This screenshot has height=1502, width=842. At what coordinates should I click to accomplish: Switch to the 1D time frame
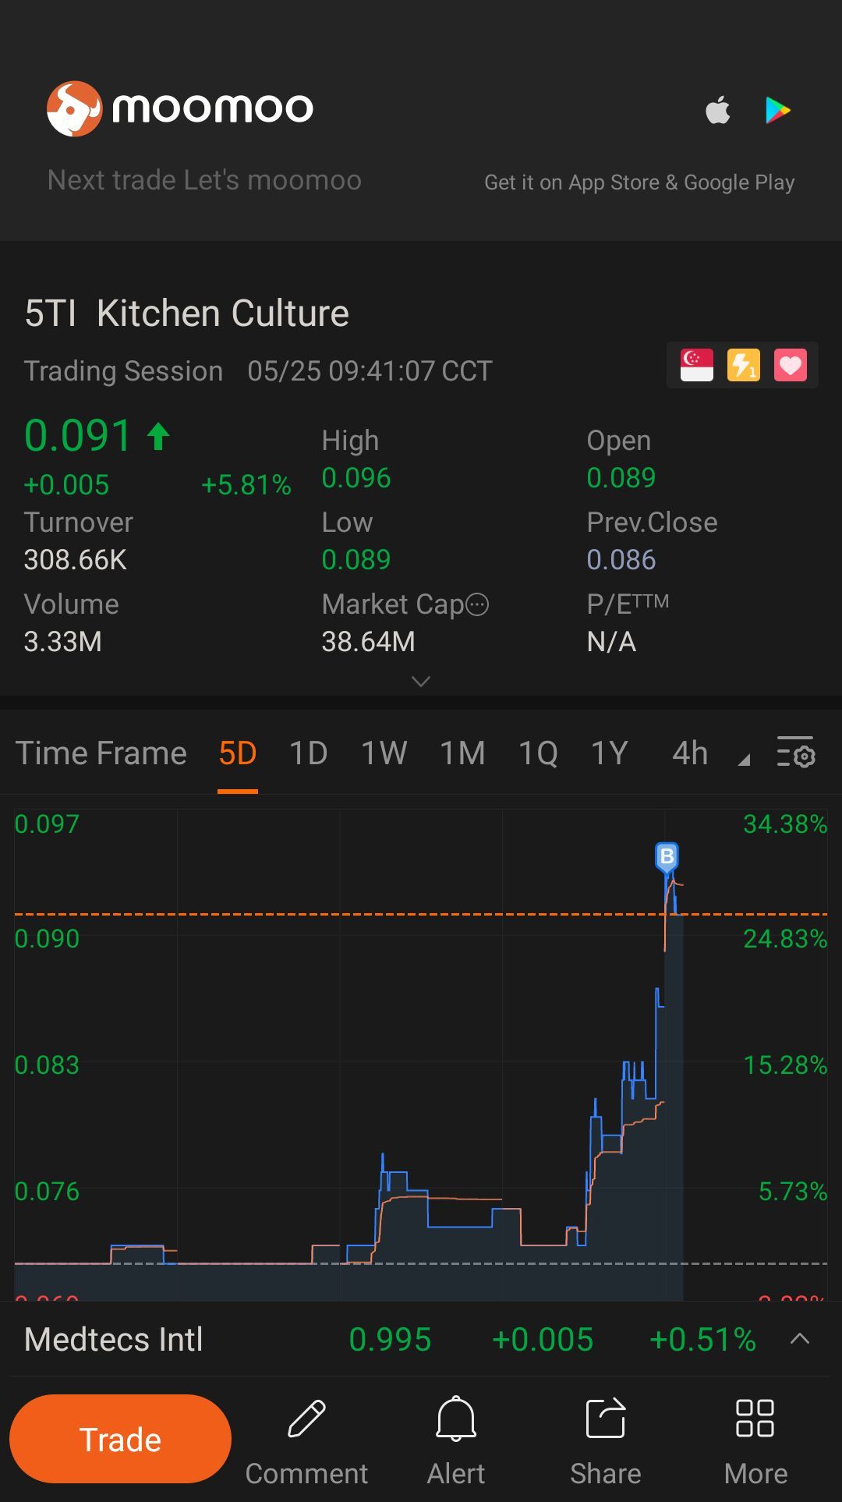point(308,754)
